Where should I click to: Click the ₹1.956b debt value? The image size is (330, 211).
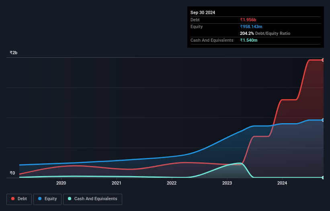[248, 20]
